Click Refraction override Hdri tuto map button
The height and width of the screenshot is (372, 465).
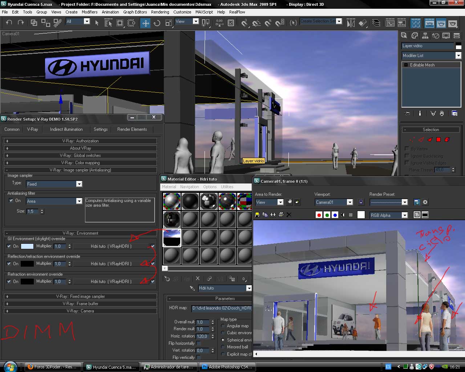[x=111, y=282]
